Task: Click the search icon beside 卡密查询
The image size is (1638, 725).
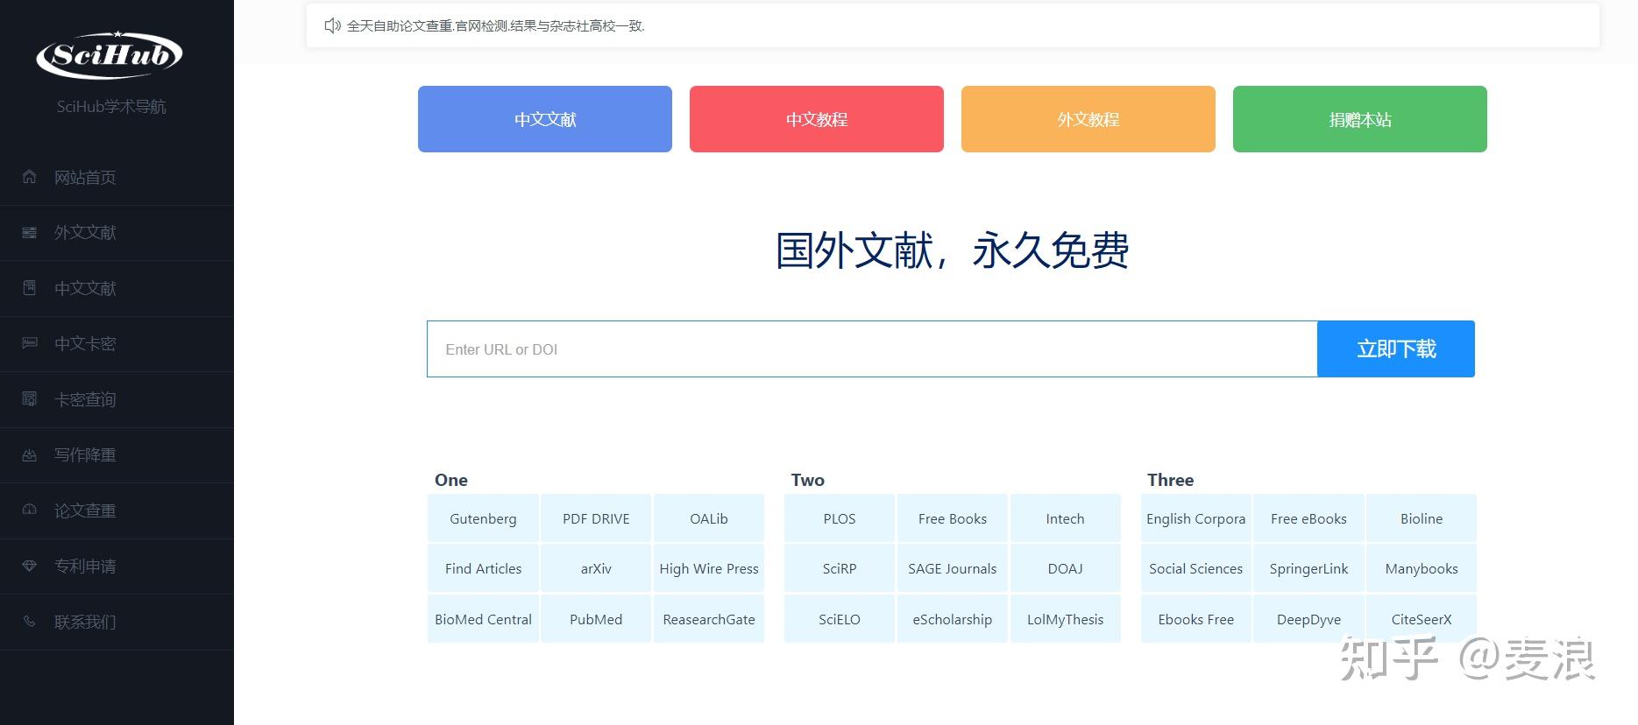Action: [x=29, y=399]
